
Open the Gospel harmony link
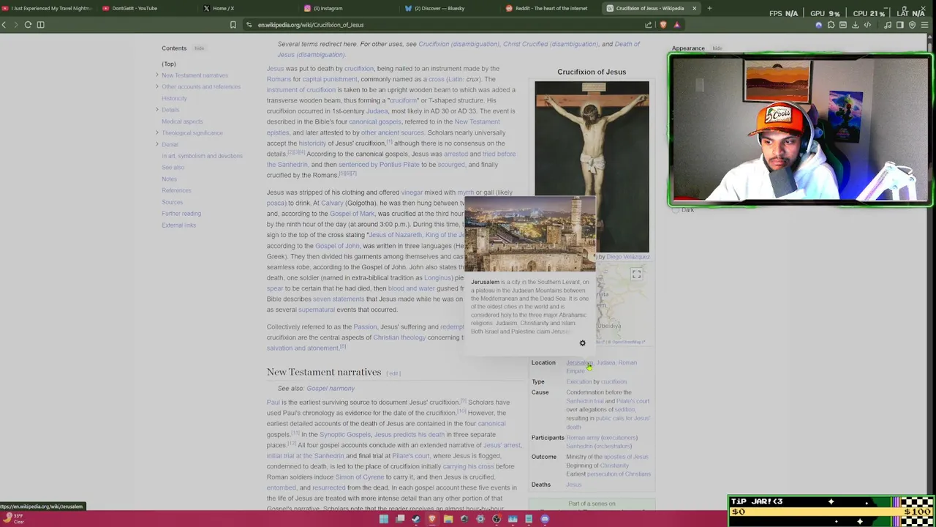[330, 389]
